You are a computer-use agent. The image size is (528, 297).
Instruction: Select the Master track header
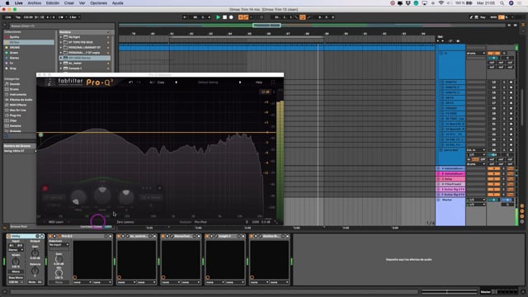pyautogui.click(x=450, y=200)
